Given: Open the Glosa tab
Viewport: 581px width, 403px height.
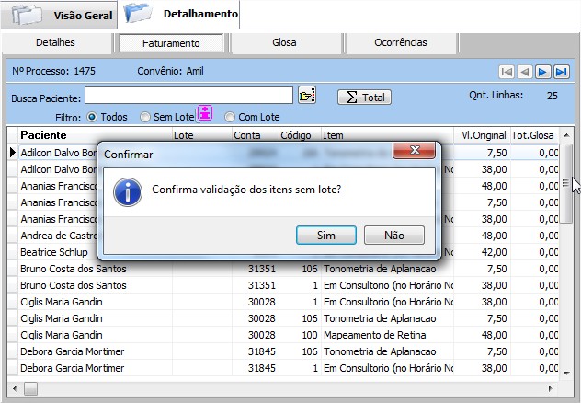Looking at the screenshot, I should pos(284,43).
